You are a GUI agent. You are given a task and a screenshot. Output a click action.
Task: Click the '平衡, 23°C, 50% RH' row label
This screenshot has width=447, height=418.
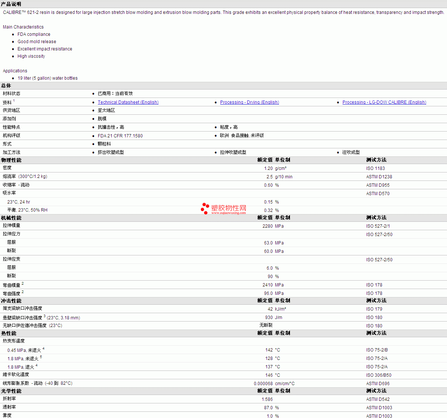[27, 210]
